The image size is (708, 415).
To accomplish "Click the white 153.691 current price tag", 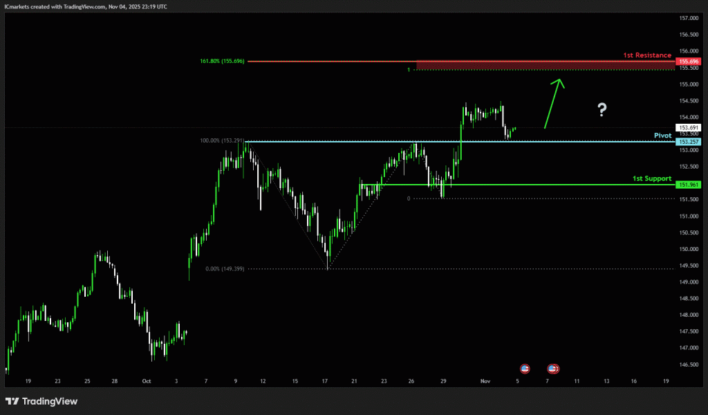I will tap(689, 127).
